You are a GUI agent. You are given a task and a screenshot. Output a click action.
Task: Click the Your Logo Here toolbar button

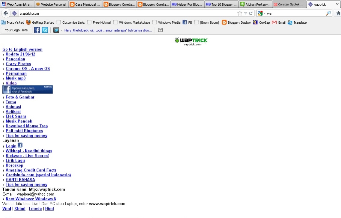(16, 30)
